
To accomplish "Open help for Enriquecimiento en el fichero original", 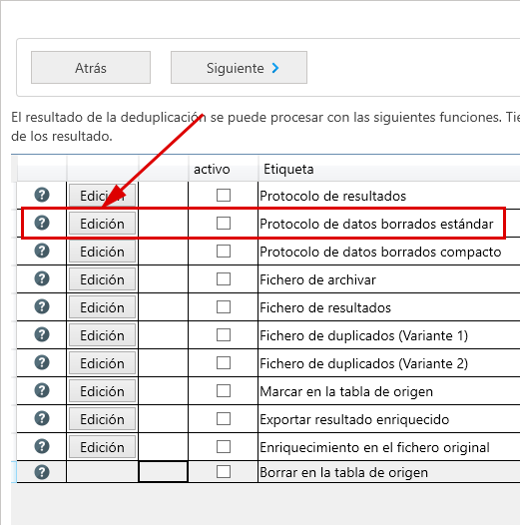I will pos(42,447).
